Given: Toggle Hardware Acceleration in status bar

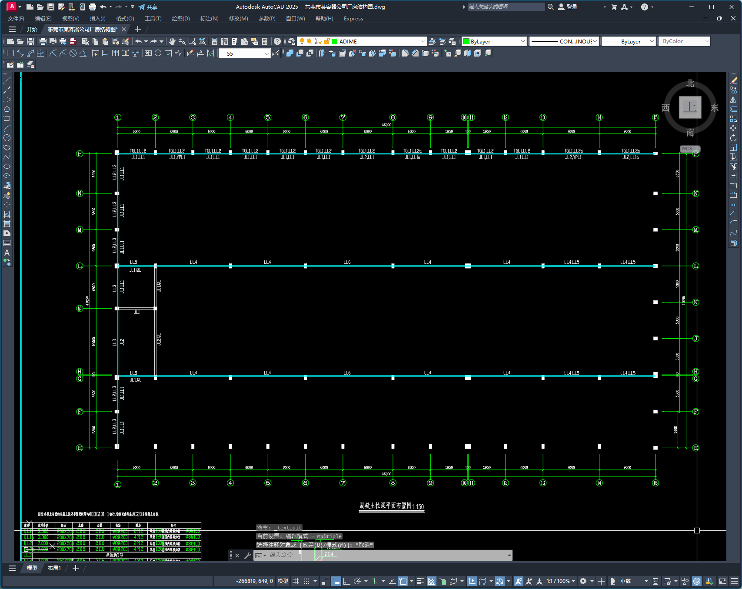Looking at the screenshot, I should point(697,581).
